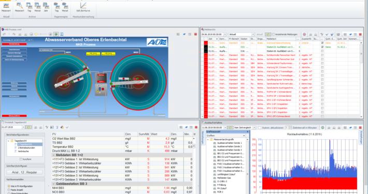Open Tagesbericht date 01.07.2019 dropdown

23,127
